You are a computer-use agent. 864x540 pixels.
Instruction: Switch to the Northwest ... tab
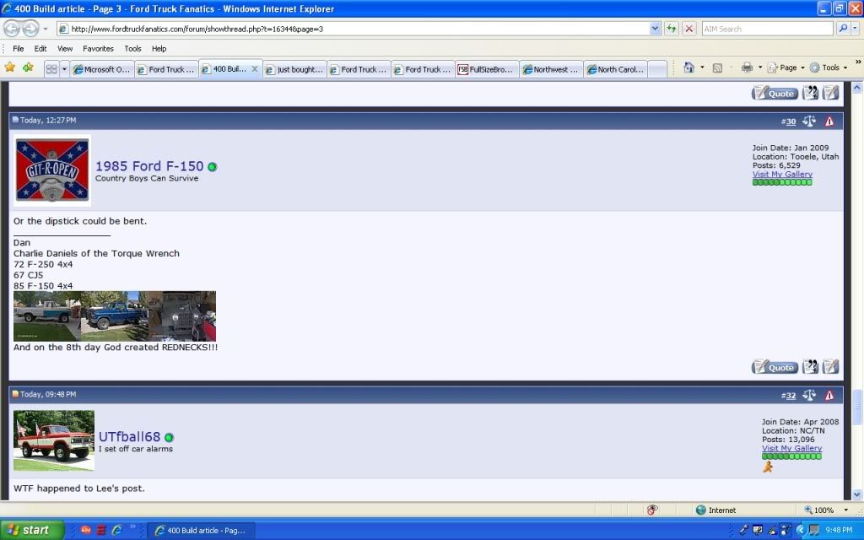coord(551,69)
